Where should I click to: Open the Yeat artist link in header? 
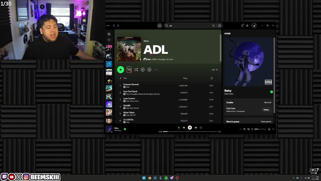149,59
